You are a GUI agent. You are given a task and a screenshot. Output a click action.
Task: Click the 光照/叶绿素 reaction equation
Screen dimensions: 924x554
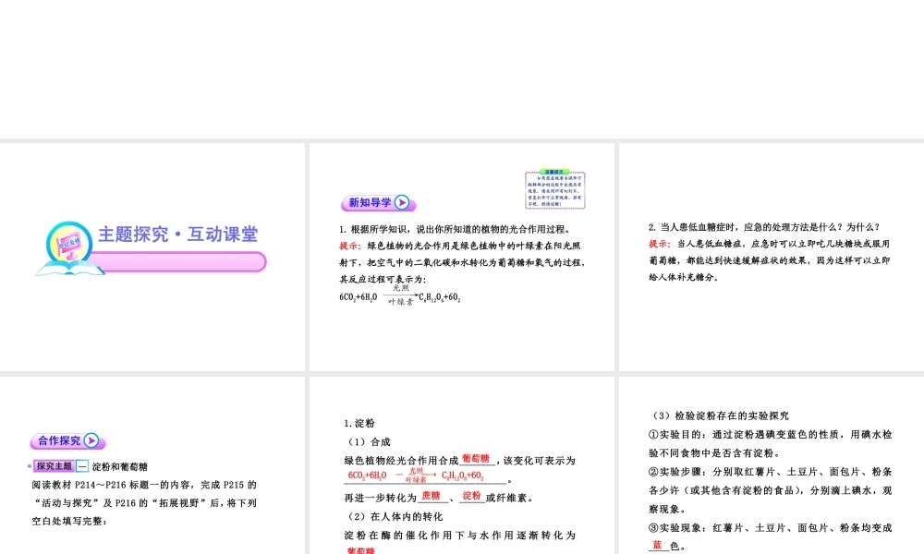point(401,296)
